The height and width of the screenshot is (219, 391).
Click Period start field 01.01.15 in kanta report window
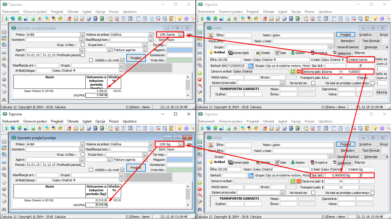tap(33, 55)
